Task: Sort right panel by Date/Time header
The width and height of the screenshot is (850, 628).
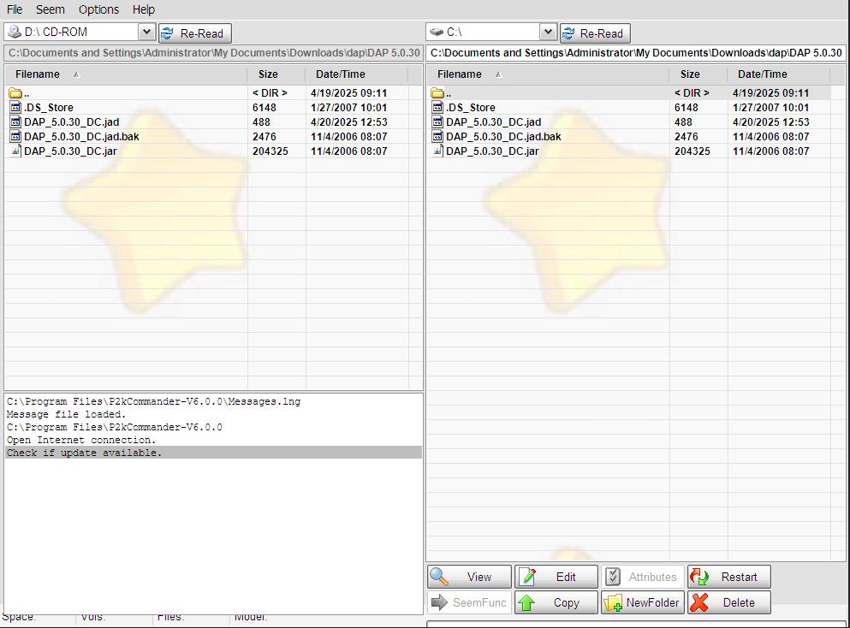Action: [778, 74]
